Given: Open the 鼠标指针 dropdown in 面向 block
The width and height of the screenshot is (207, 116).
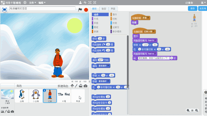Looking at the screenshot, I should (x=104, y=66).
